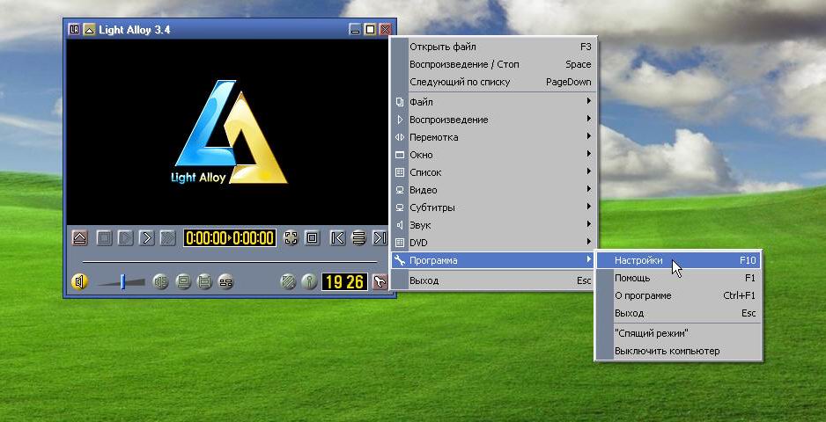
Task: Click the 19 26 clock display
Action: (x=344, y=282)
